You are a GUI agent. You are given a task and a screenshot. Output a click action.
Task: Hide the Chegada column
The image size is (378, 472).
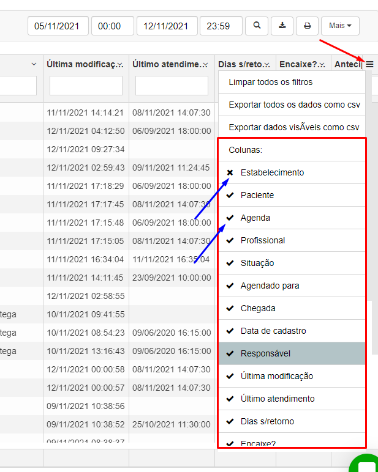tap(292, 308)
